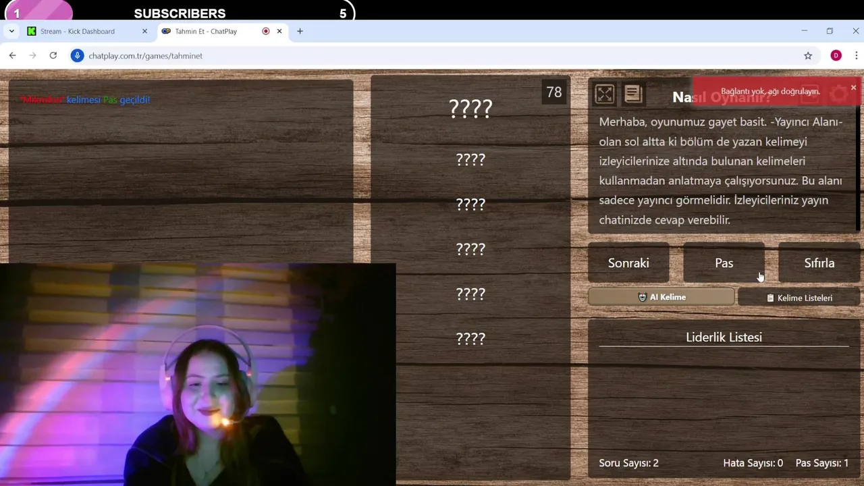864x486 pixels.
Task: Click the 'Hata Sayısı: 0' counter
Action: coord(753,463)
